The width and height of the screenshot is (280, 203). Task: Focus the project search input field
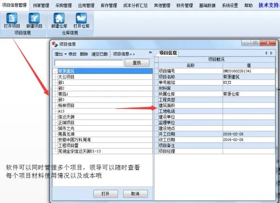[89, 63]
